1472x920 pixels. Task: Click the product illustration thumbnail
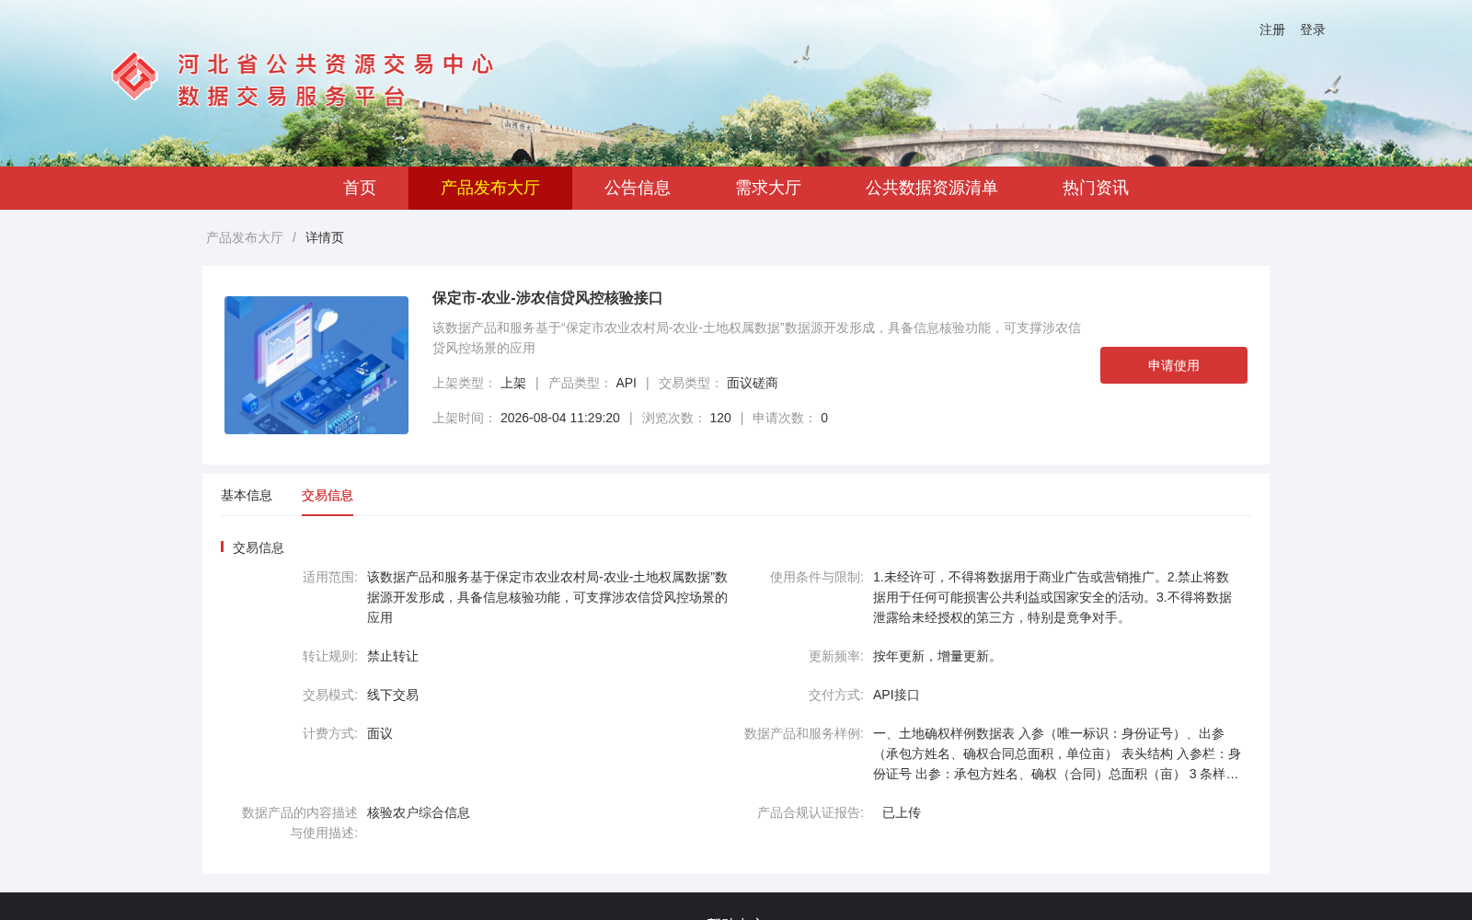[x=316, y=365]
